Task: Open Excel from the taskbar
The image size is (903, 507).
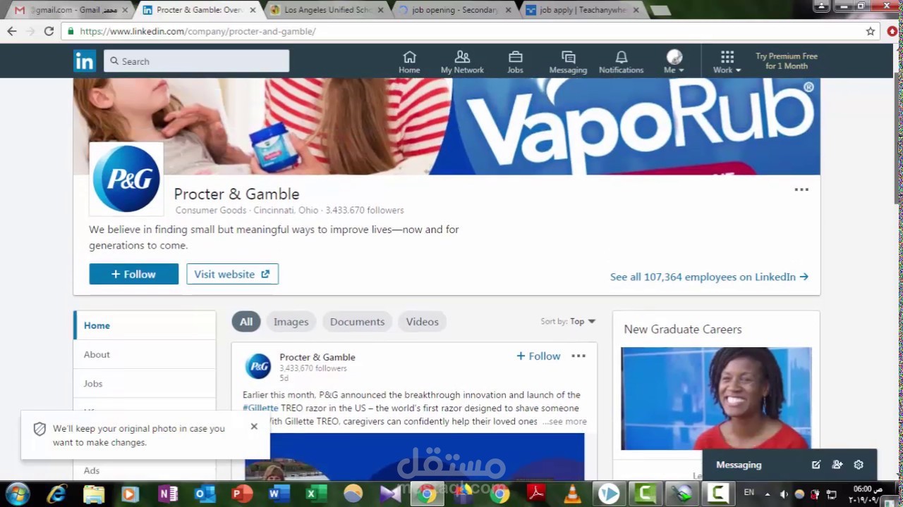Action: tap(315, 494)
